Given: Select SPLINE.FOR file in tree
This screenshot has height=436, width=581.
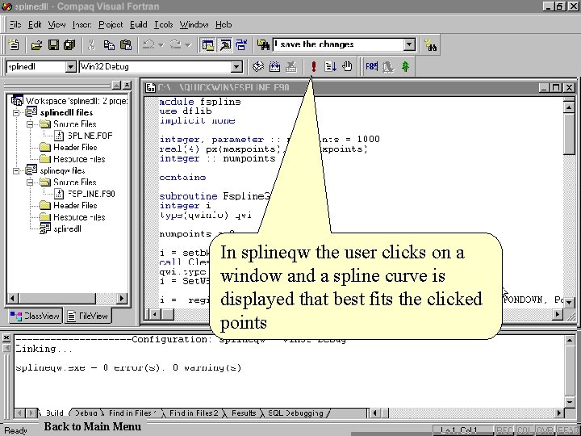Looking at the screenshot, I should coord(90,136).
